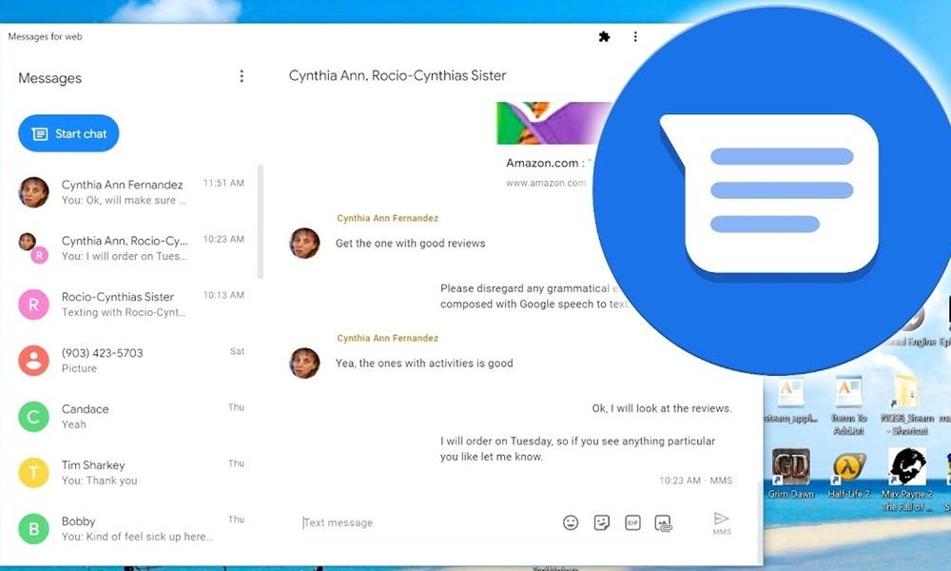The width and height of the screenshot is (951, 571).
Task: Click the Messages heading in sidebar
Action: (x=49, y=78)
